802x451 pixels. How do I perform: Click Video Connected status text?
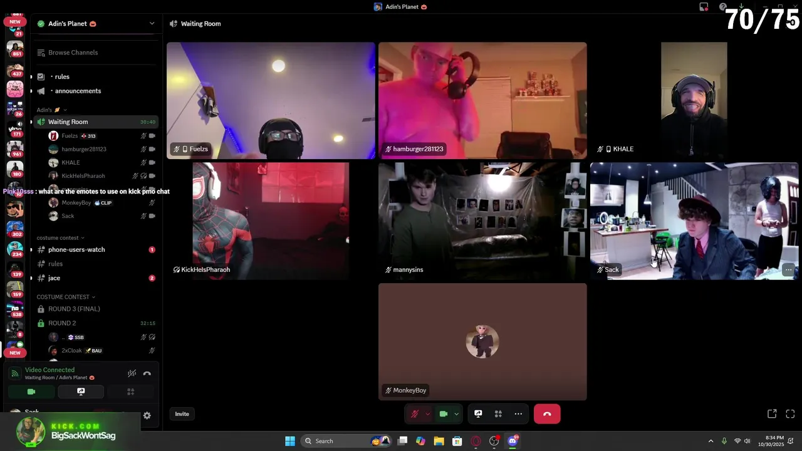(49, 370)
